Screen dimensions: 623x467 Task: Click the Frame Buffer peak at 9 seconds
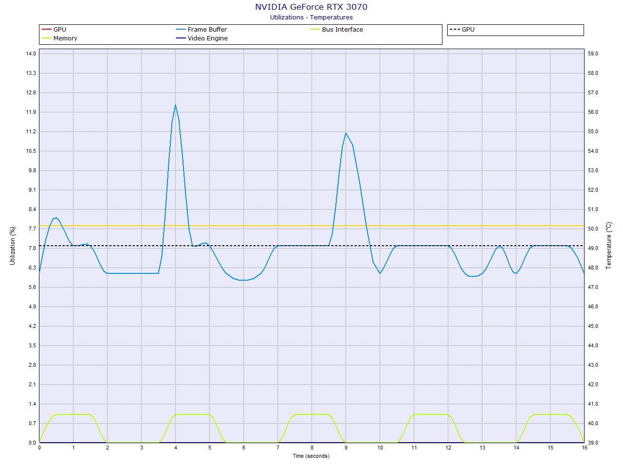346,133
